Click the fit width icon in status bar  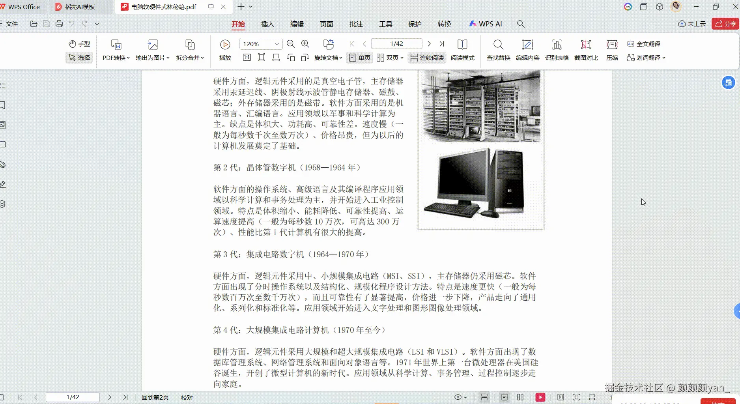click(x=592, y=397)
